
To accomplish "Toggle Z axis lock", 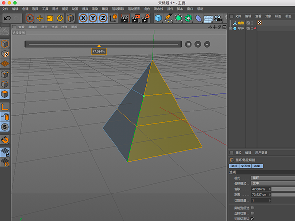I will coord(103,18).
